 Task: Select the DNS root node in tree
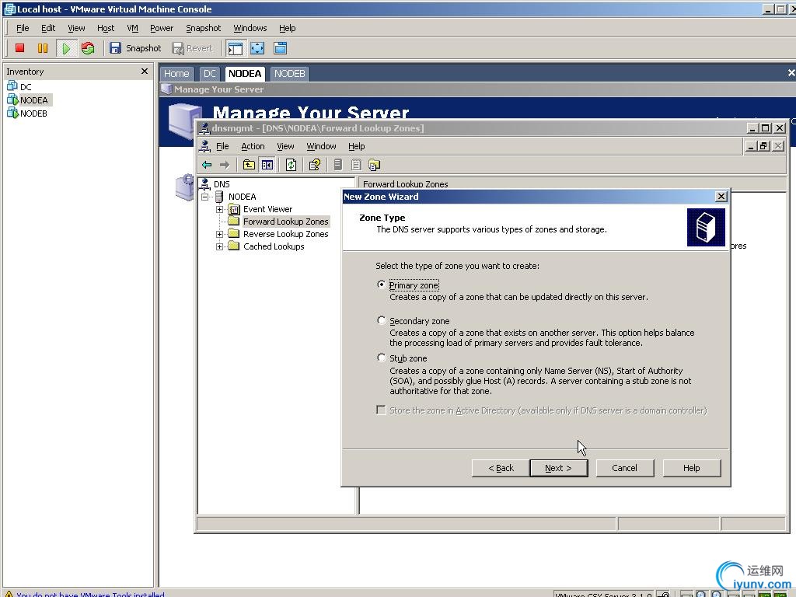(x=222, y=183)
